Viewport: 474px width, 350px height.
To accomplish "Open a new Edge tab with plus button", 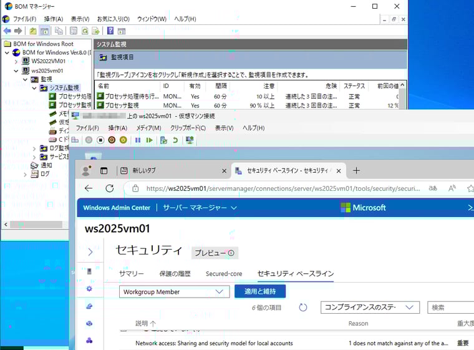I will click(356, 170).
